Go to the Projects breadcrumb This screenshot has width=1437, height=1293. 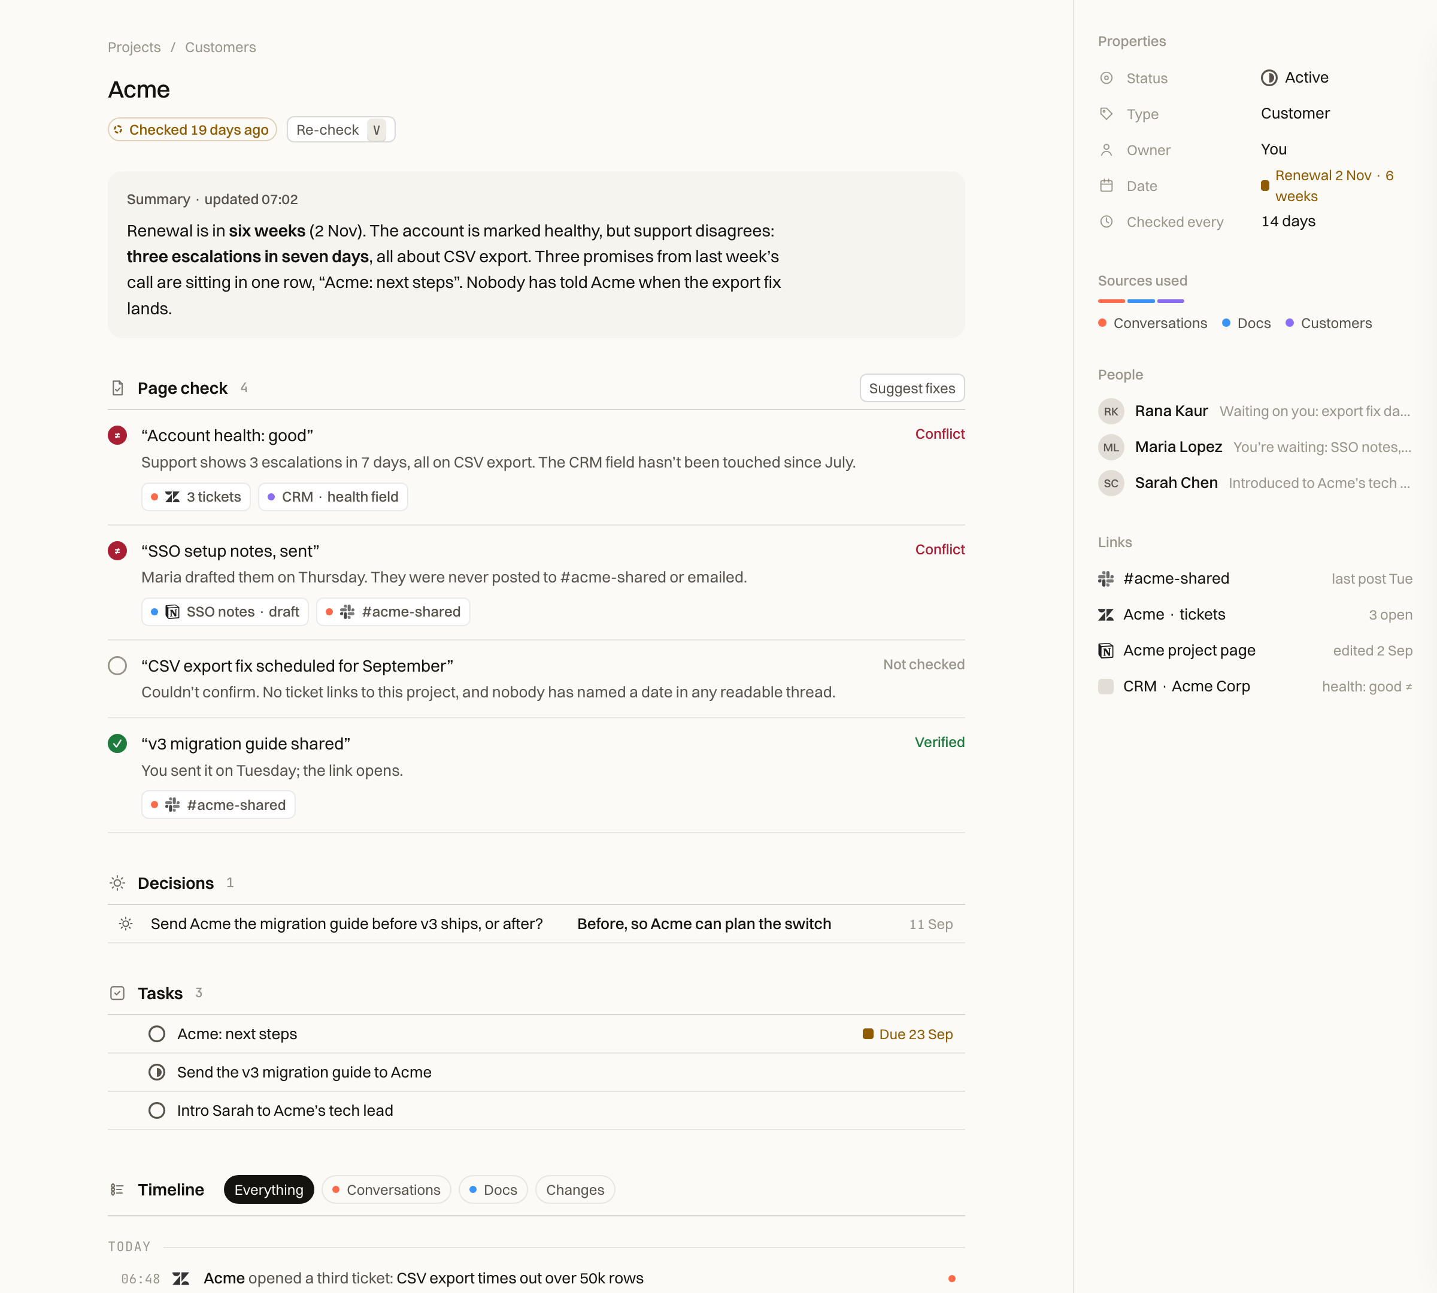[134, 47]
